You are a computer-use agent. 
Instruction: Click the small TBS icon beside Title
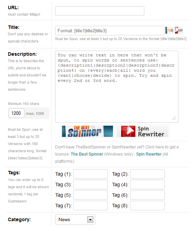point(169,30)
